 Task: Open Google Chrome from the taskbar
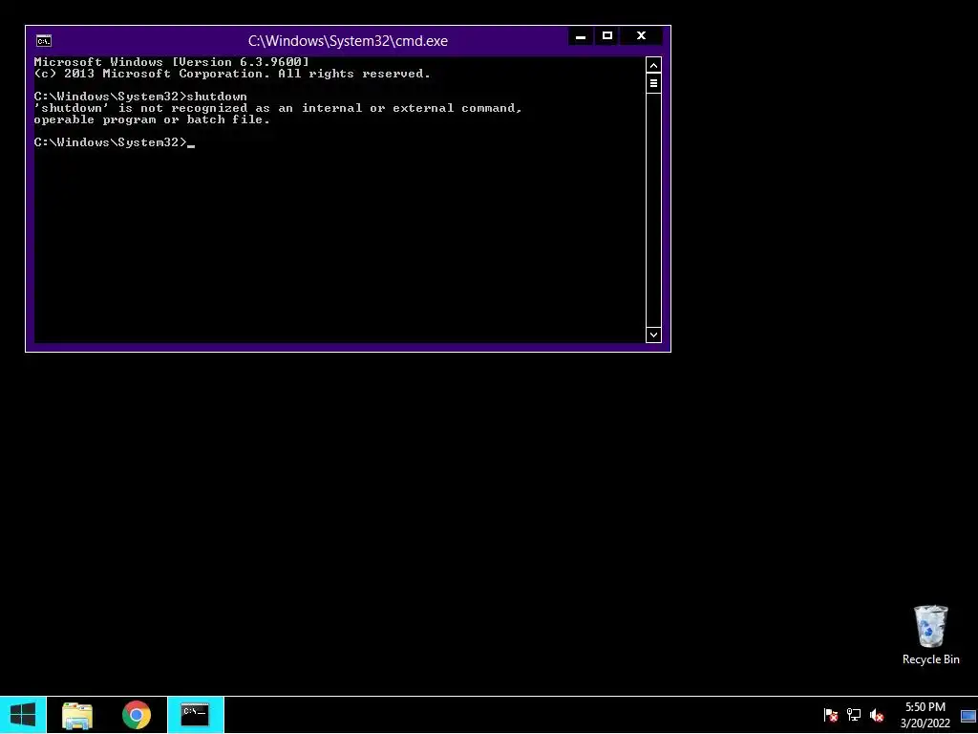(137, 715)
